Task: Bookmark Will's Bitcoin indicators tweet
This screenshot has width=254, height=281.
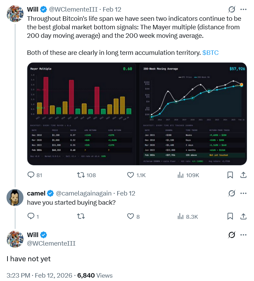Action: [x=230, y=175]
